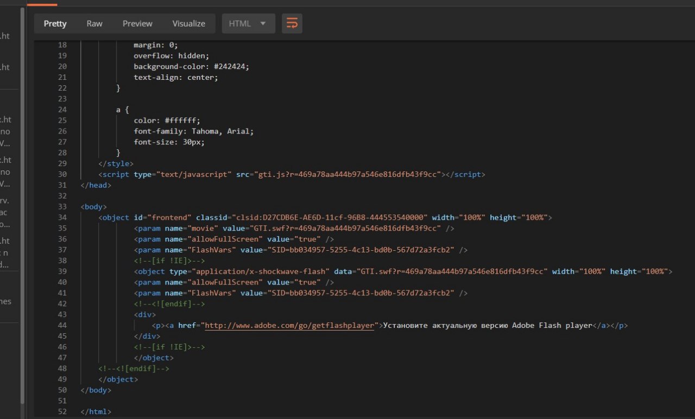Switch to the Raw view tab
Viewport: 695px width, 419px height.
click(x=94, y=23)
